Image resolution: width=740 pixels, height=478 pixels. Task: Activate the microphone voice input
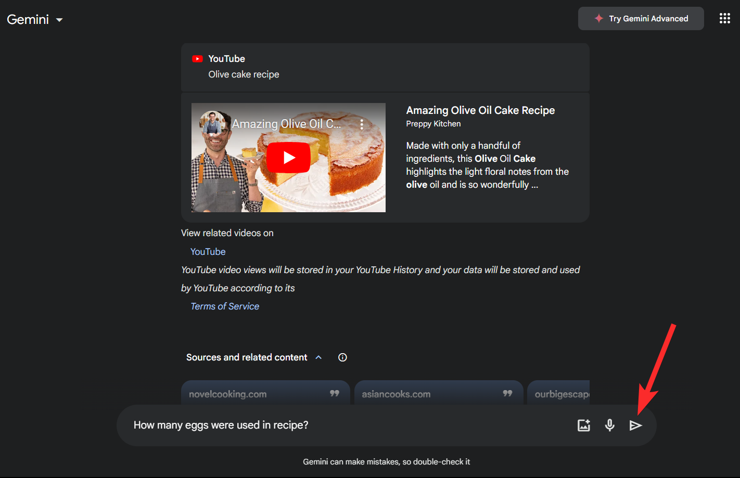tap(609, 425)
